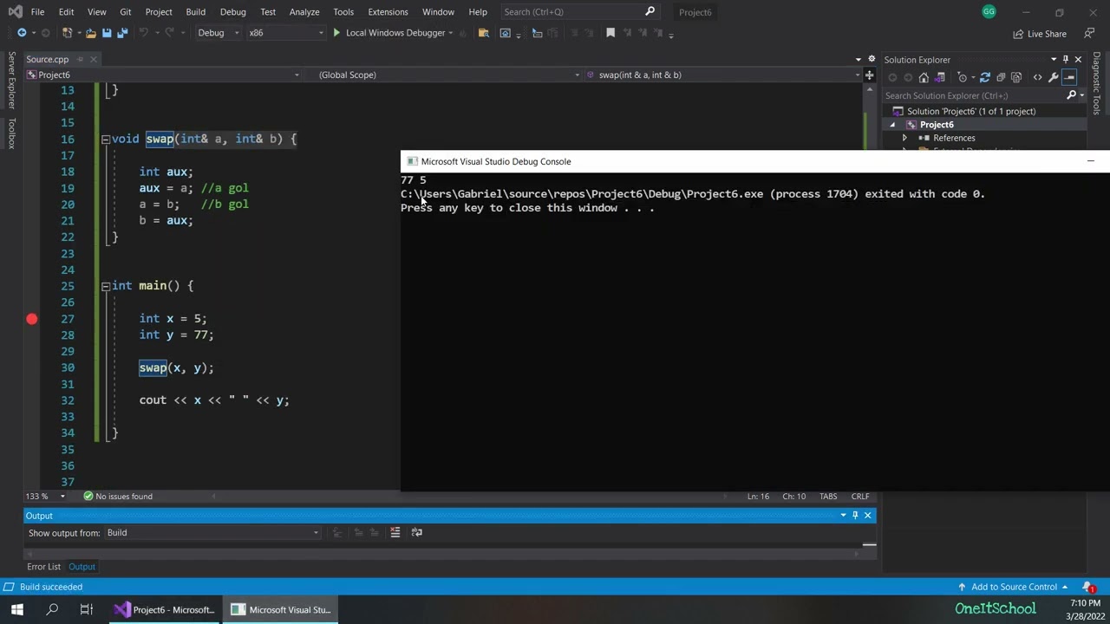This screenshot has height=624, width=1110.
Task: Click Solution Explorer search magnifier icon
Action: (1072, 95)
